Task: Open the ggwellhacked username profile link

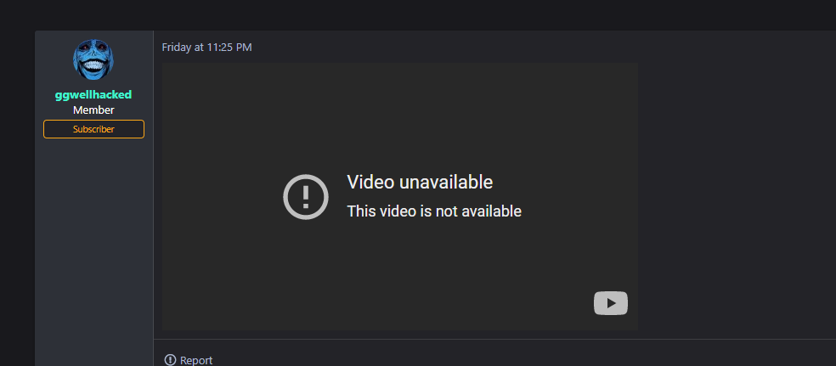Action: 93,95
